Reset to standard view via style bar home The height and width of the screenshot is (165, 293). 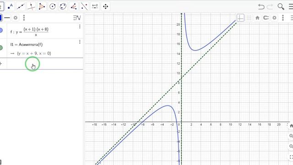(257, 18)
